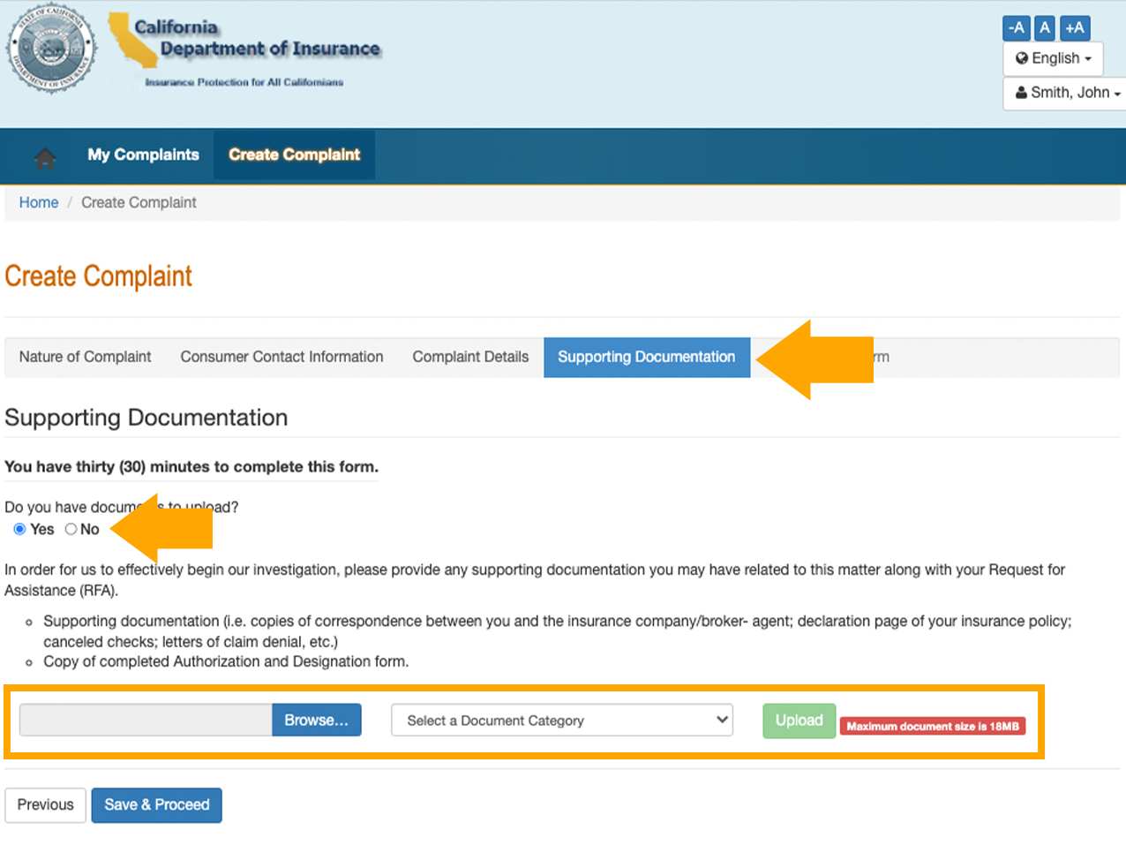Select the Supporting Documentation tab

(x=647, y=357)
